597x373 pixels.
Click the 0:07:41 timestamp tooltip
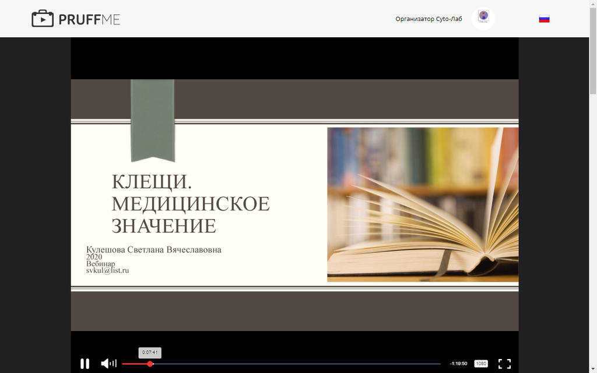point(150,353)
